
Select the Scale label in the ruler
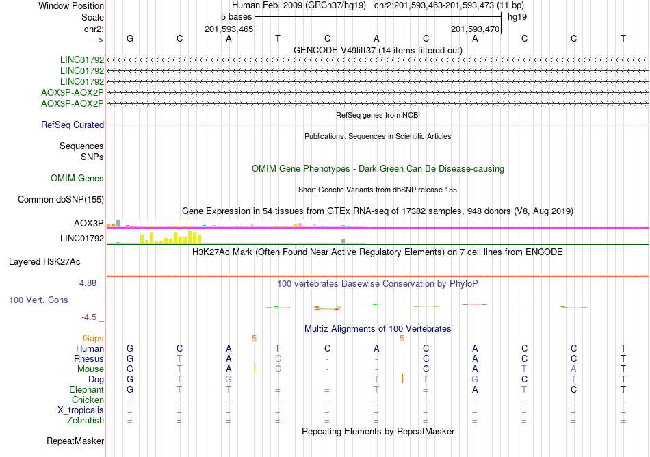(92, 17)
